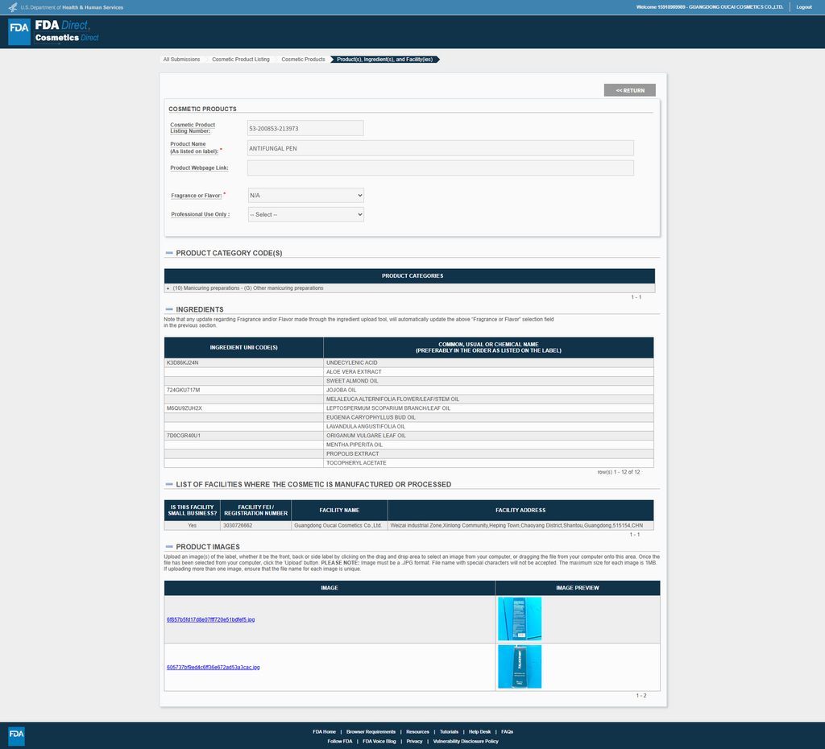Image resolution: width=825 pixels, height=749 pixels.
Task: Open Help Desk footer link
Action: (479, 731)
